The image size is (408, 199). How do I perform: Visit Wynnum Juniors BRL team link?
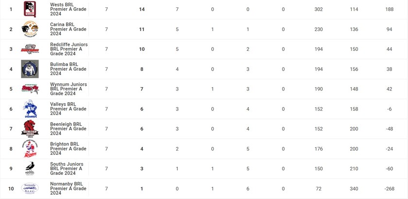pos(68,89)
